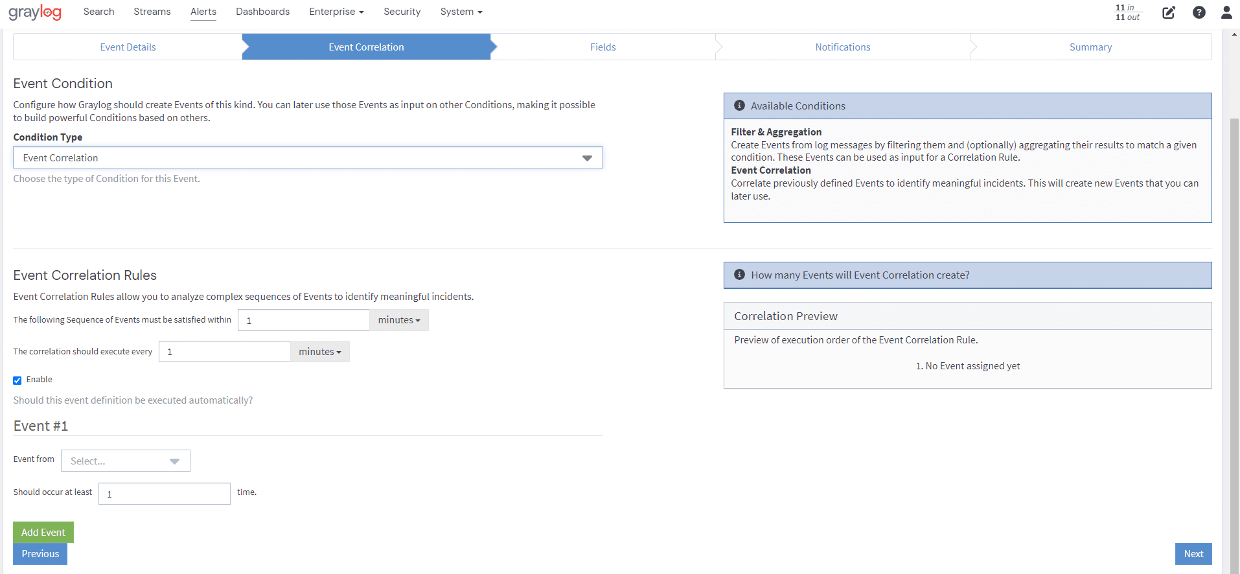Click the throughput in/out indicator
The width and height of the screenshot is (1240, 574).
click(1127, 12)
